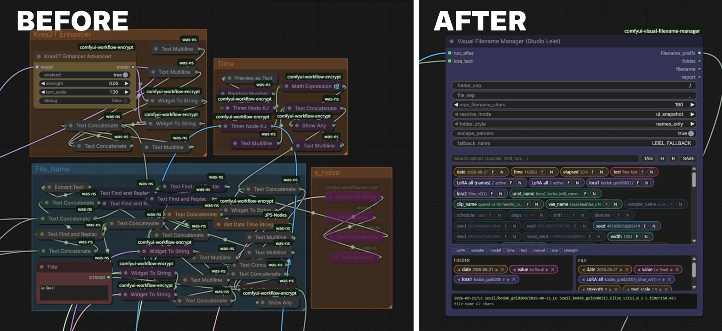Check the LoRA filter checkbox

pos(454,250)
